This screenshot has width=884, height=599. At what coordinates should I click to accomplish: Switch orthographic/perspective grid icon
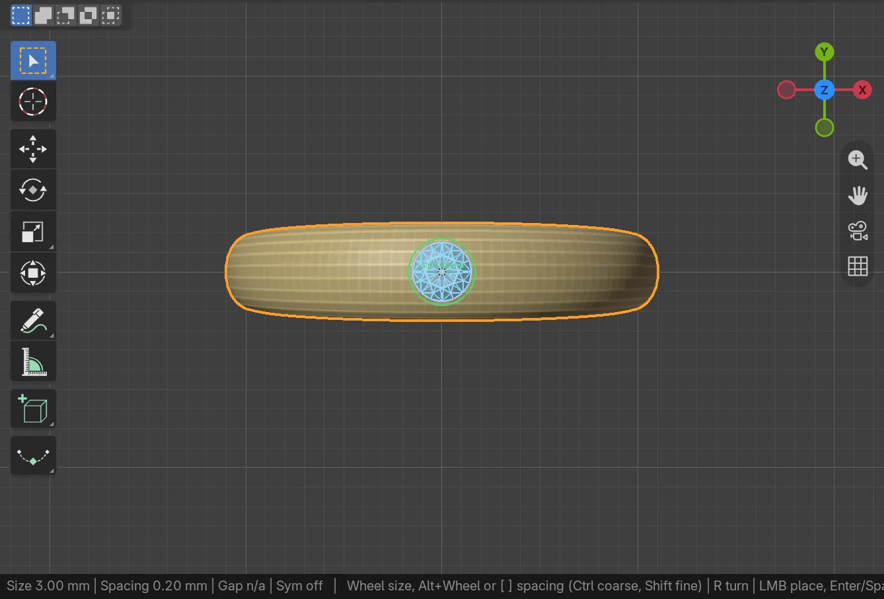pyautogui.click(x=858, y=266)
